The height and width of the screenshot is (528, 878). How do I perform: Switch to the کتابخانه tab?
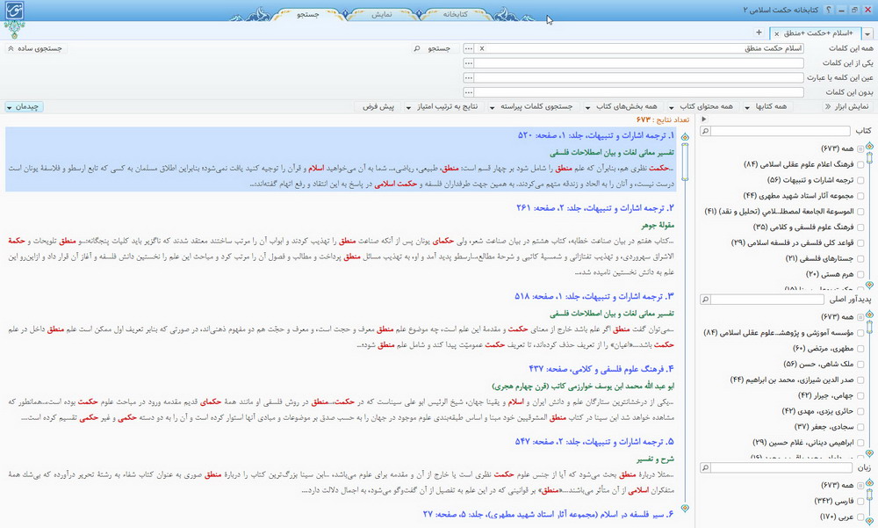455,15
